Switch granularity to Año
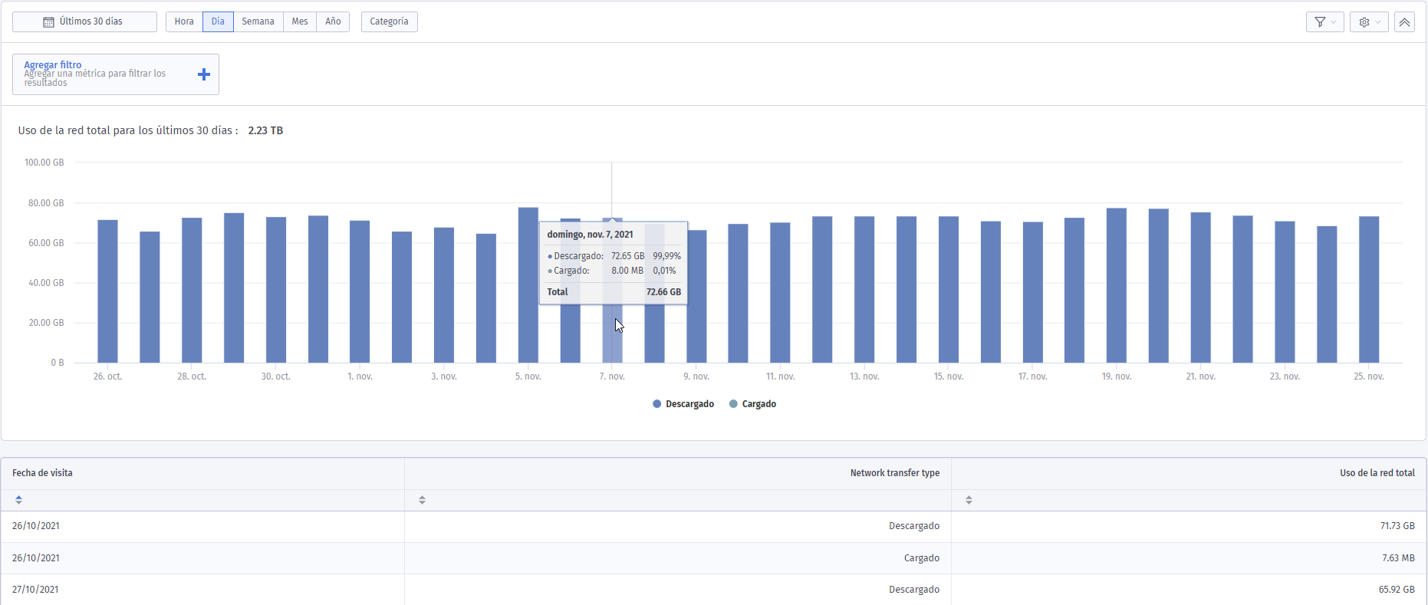 (333, 21)
